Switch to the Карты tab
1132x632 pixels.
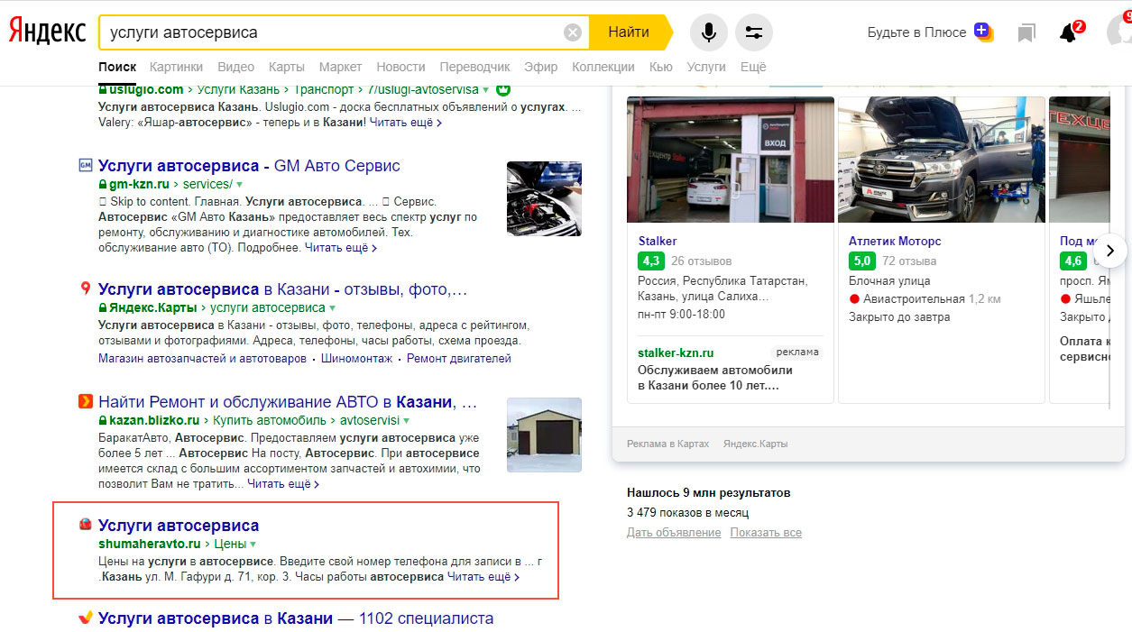tap(287, 67)
